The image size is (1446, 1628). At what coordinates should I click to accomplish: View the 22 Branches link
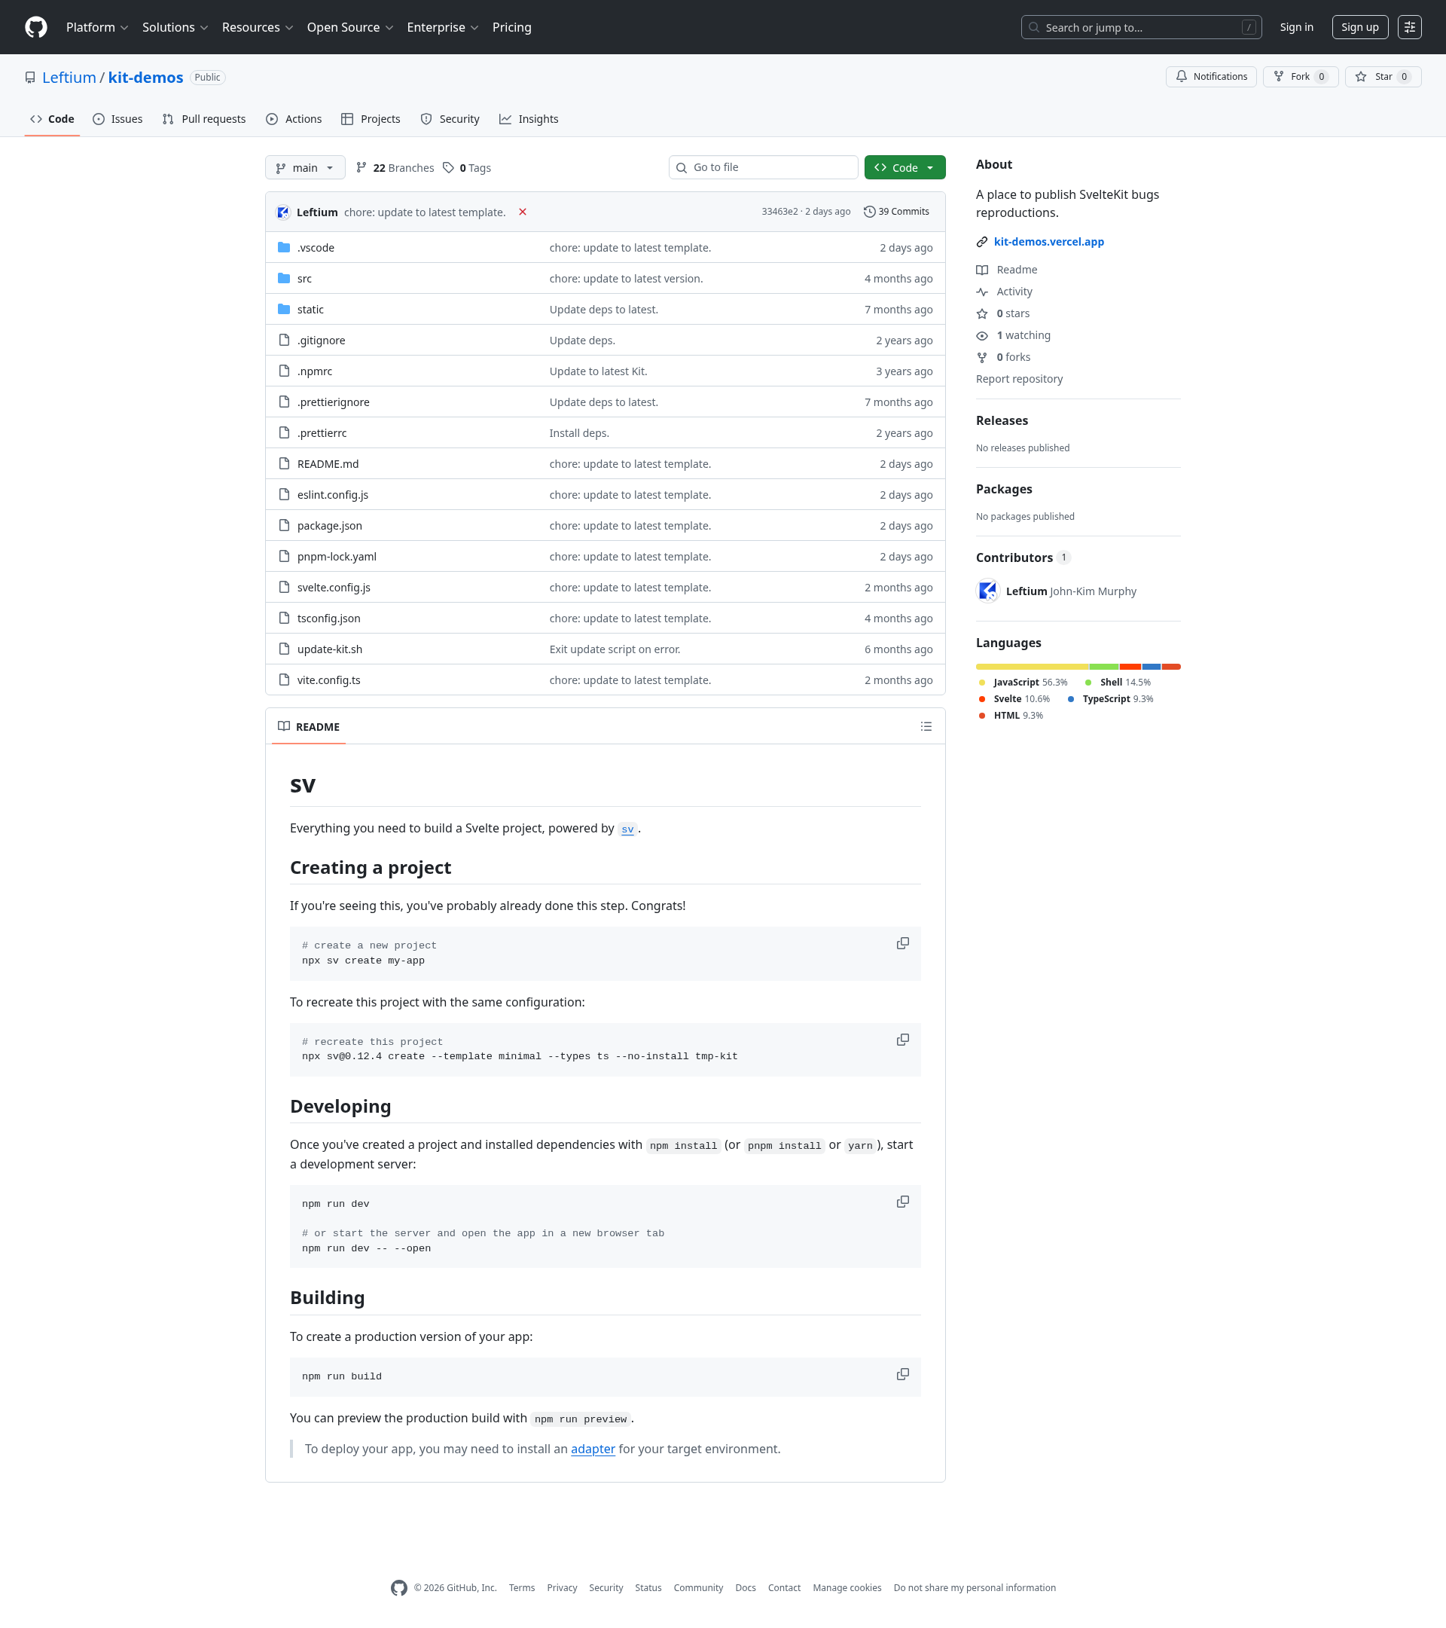click(395, 167)
